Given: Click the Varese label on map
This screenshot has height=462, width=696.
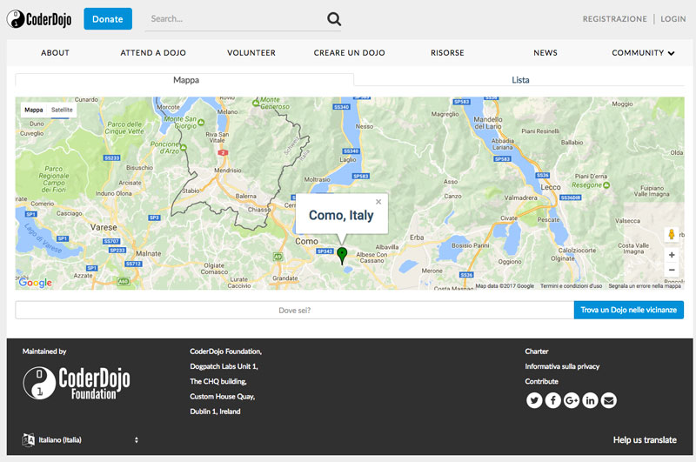Looking at the screenshot, I should tap(104, 227).
